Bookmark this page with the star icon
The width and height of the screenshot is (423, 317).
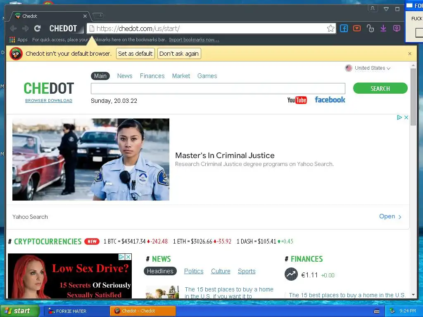pos(330,28)
